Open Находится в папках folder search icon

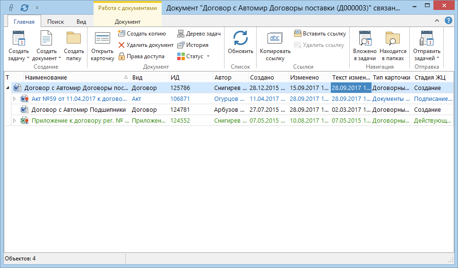(393, 38)
